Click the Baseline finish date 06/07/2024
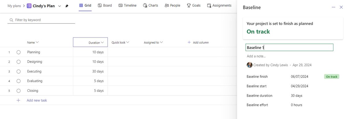The image size is (347, 119). coord(300,77)
